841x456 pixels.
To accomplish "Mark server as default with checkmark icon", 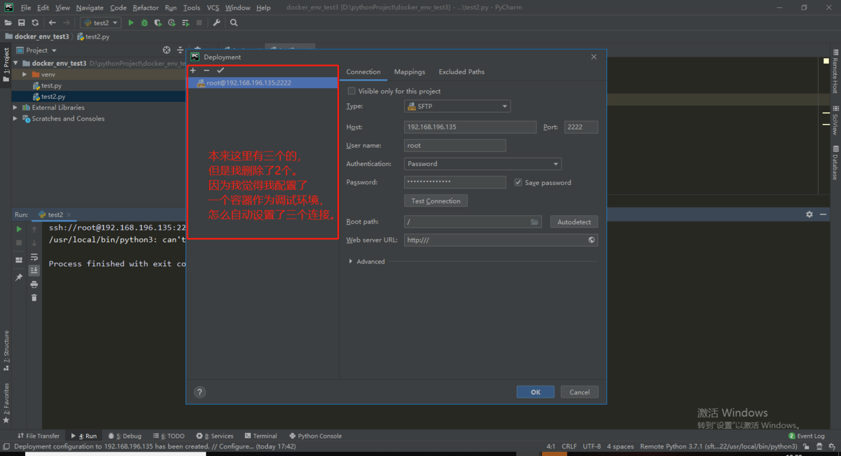I will click(x=220, y=70).
